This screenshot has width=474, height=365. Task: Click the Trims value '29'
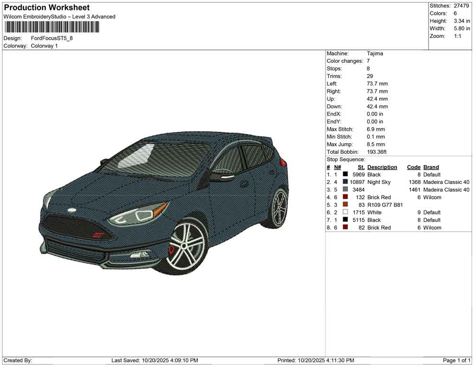(x=370, y=76)
